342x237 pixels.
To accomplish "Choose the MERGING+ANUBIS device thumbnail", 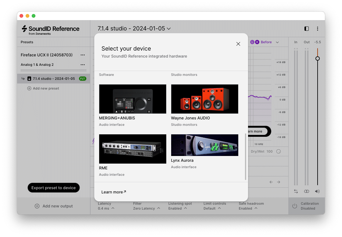I will 133,99.
